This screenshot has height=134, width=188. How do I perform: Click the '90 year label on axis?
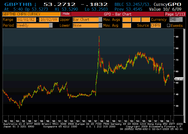(x=54, y=121)
